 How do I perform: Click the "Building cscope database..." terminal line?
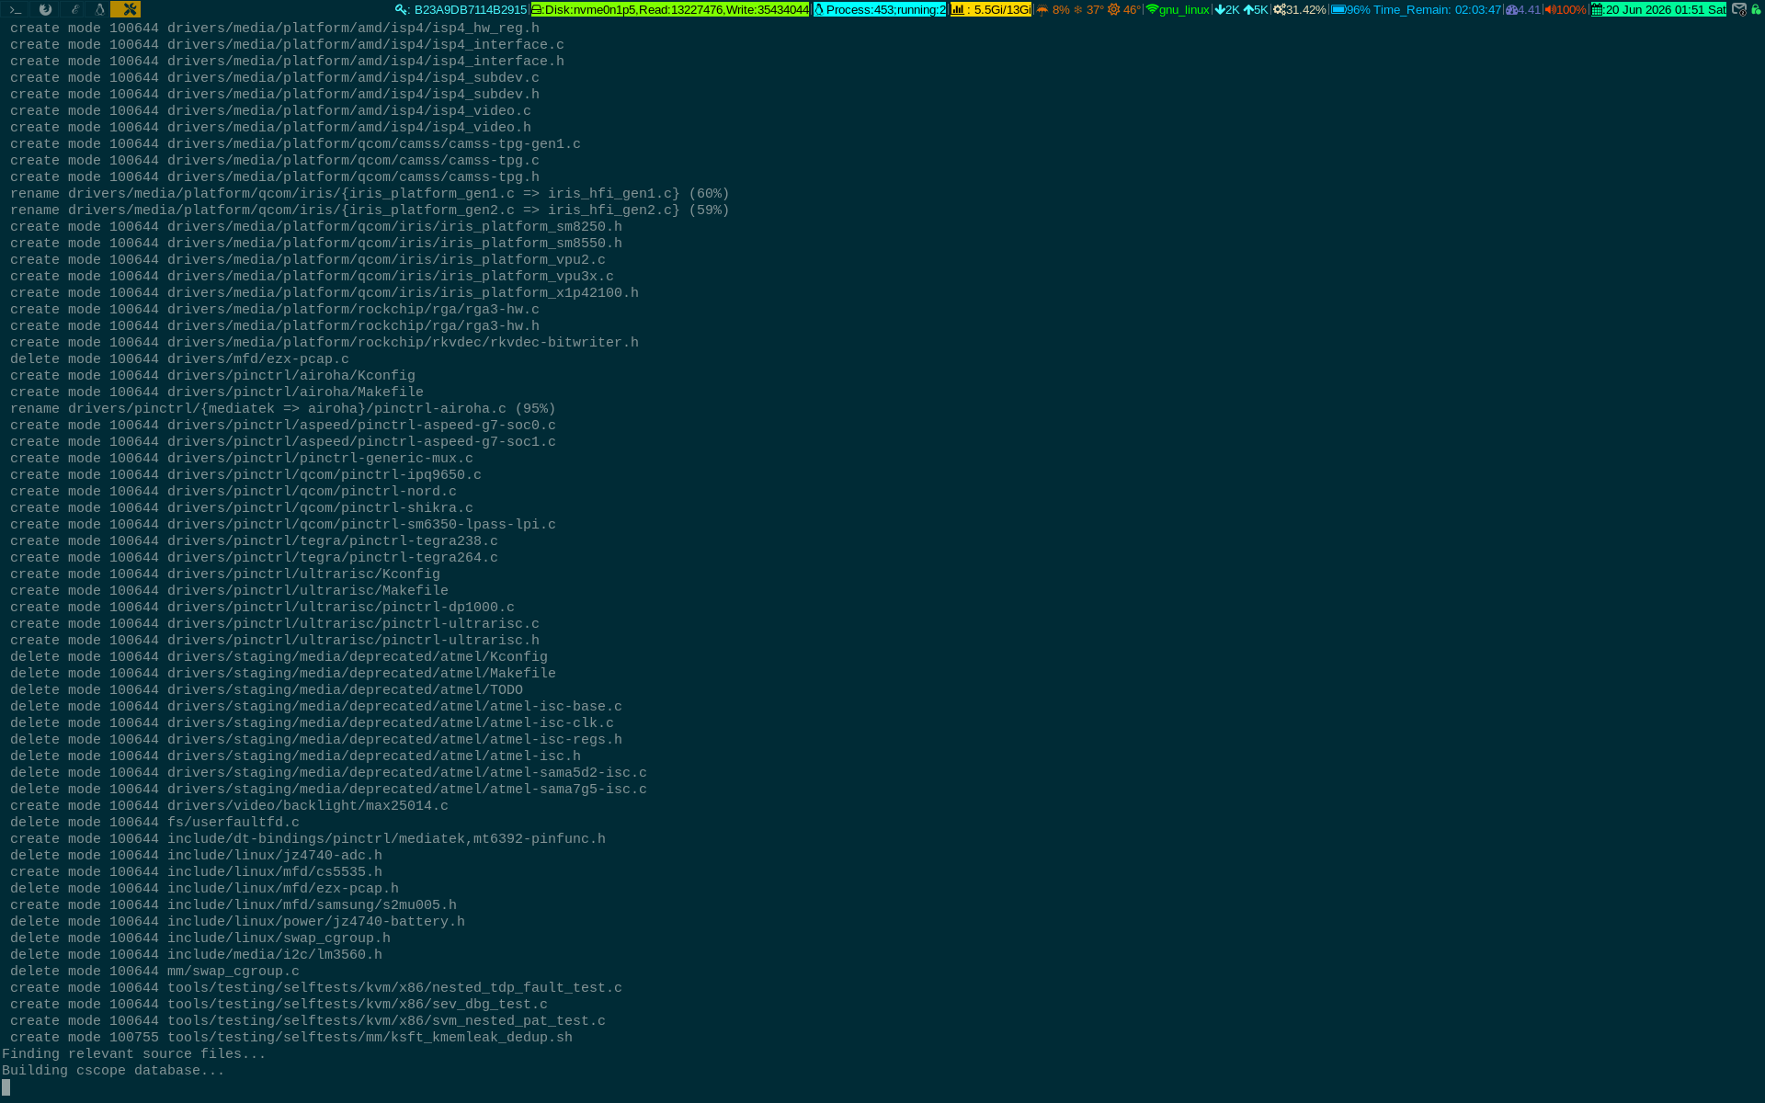pyautogui.click(x=113, y=1071)
